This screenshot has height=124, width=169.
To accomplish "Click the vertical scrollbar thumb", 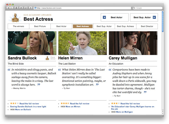I will pyautogui.click(x=163, y=21).
